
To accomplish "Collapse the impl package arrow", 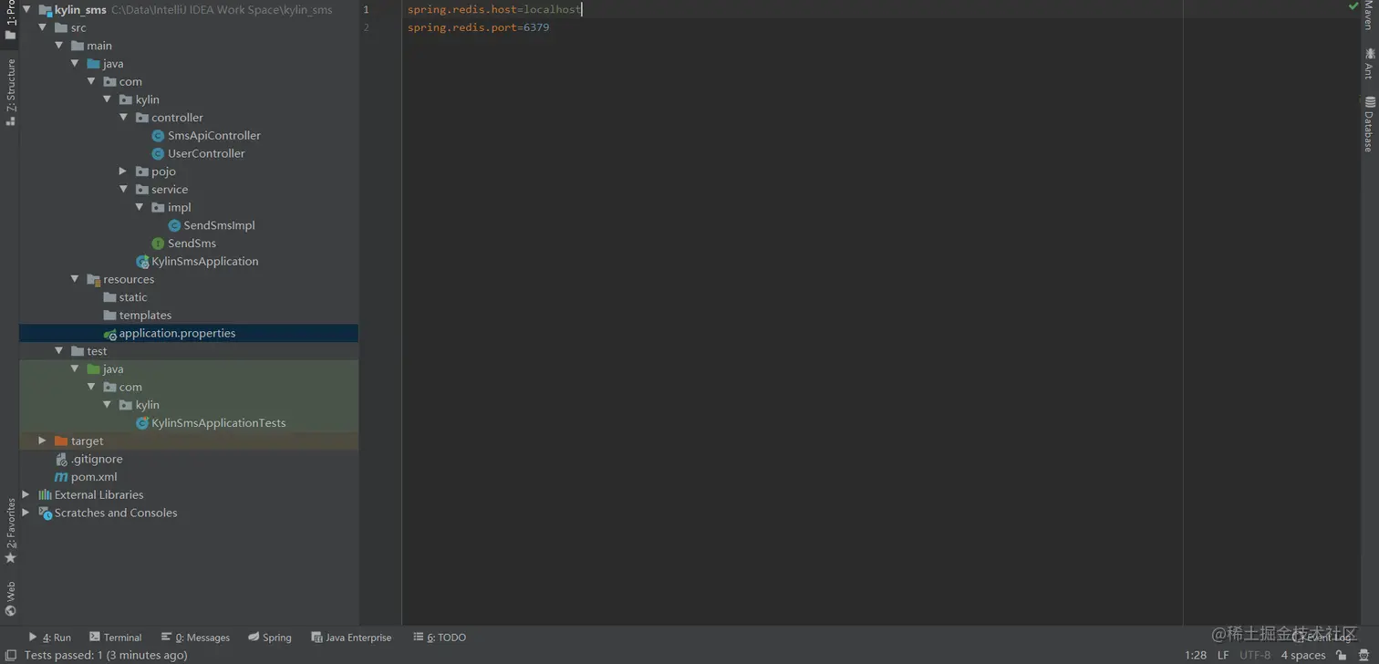I will tap(140, 207).
